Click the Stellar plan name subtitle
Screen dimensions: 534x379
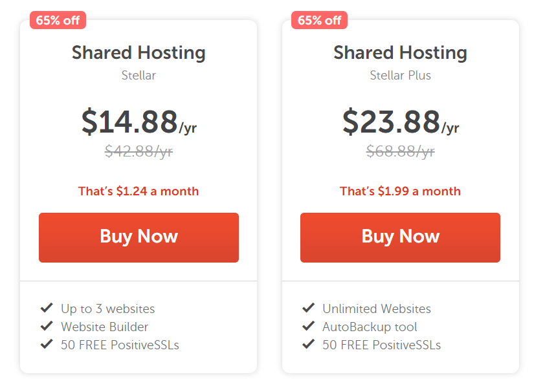(x=139, y=75)
